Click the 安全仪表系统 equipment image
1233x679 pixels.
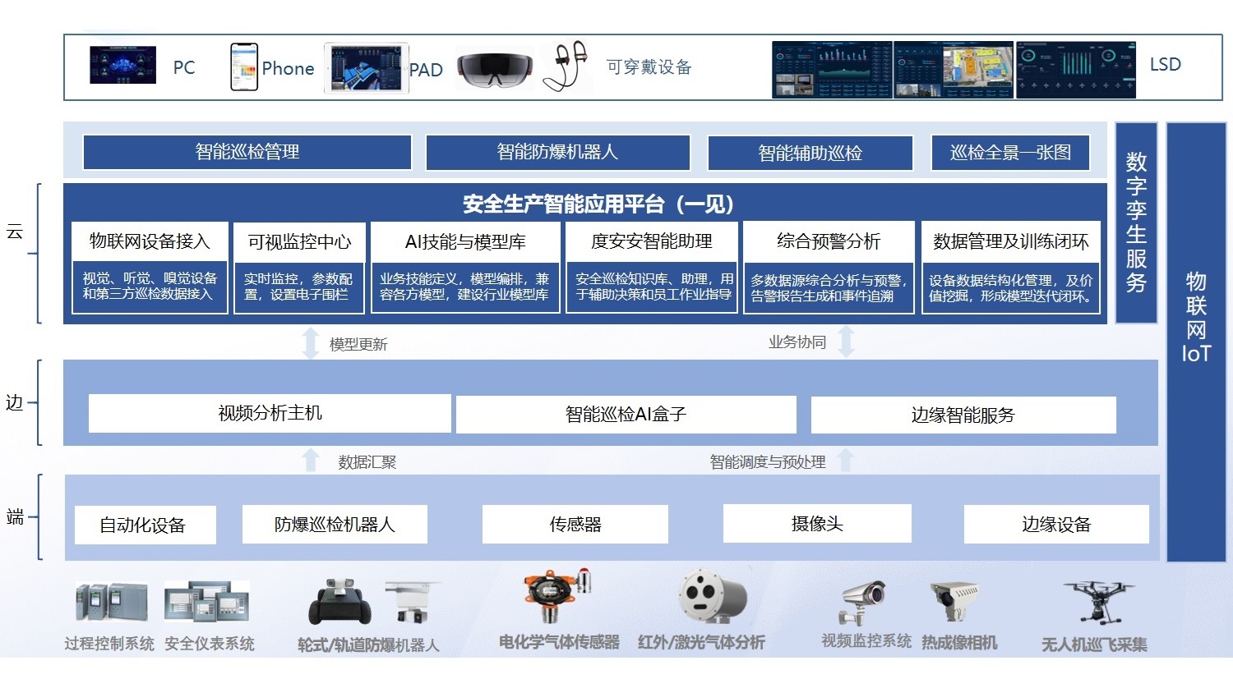[206, 602]
